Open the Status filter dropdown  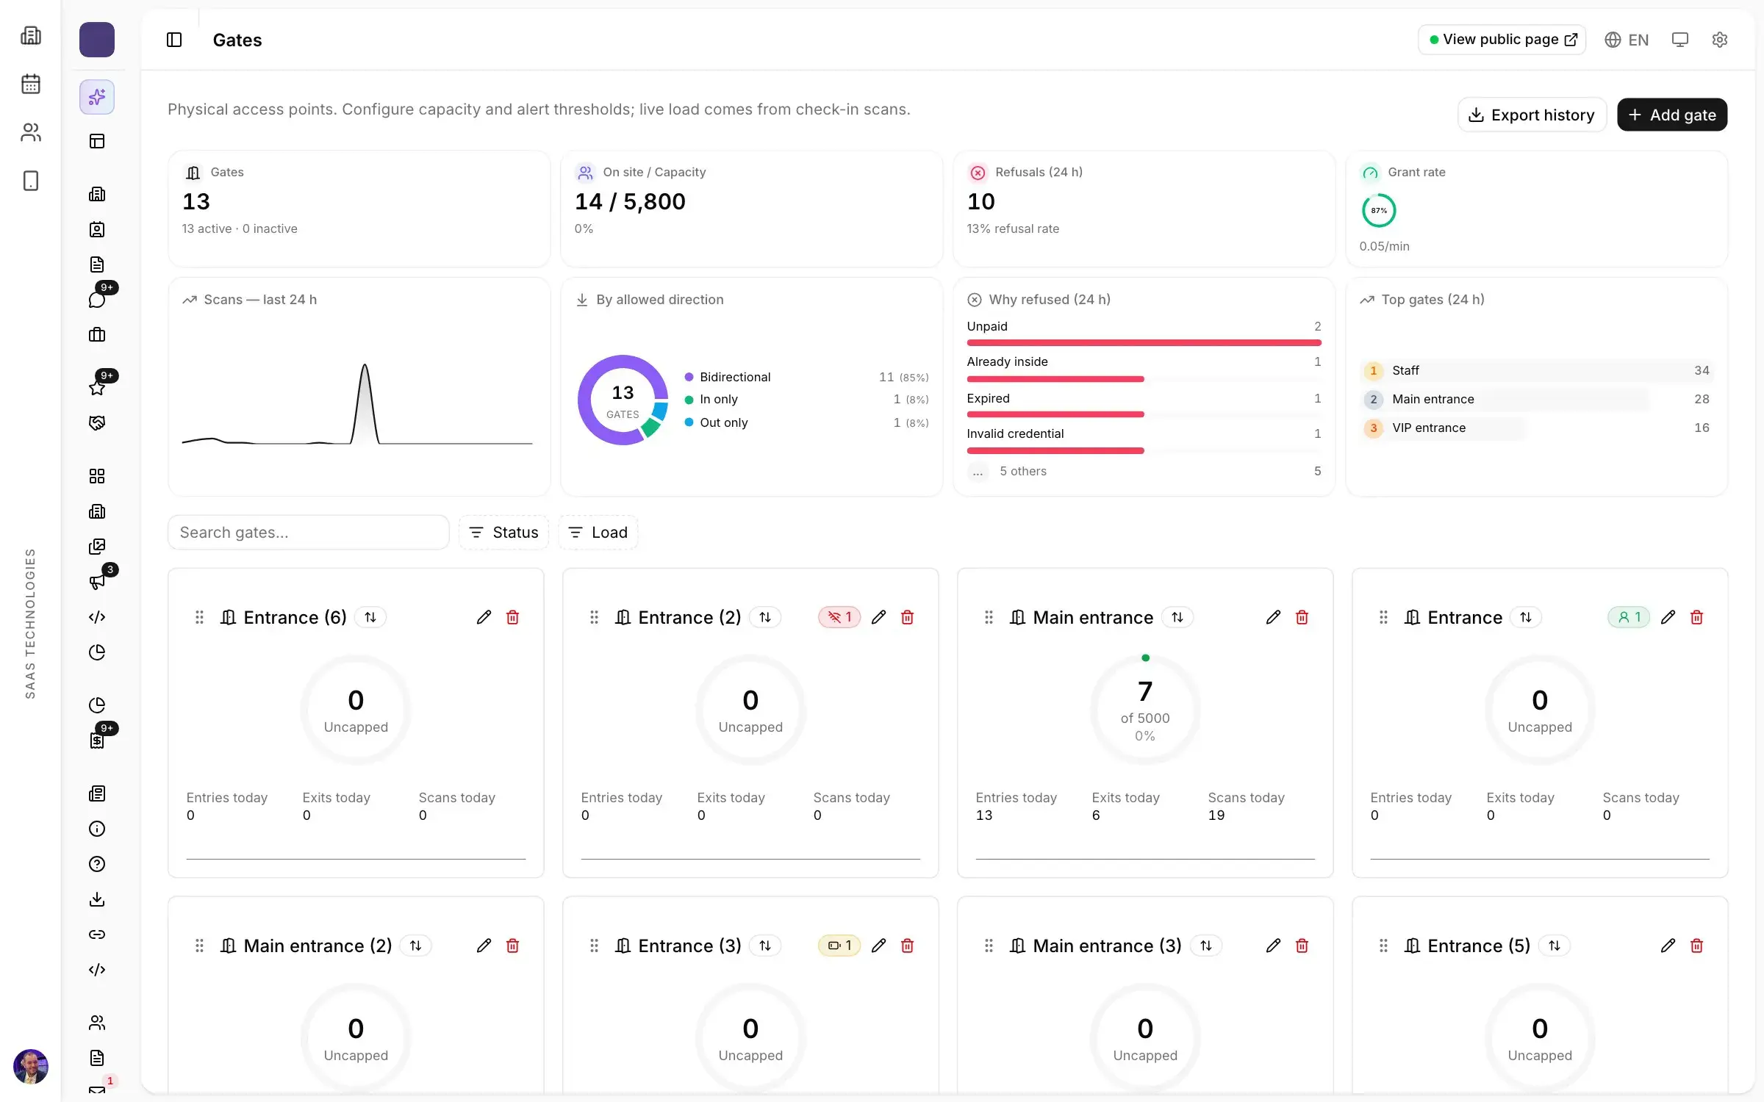coord(503,533)
